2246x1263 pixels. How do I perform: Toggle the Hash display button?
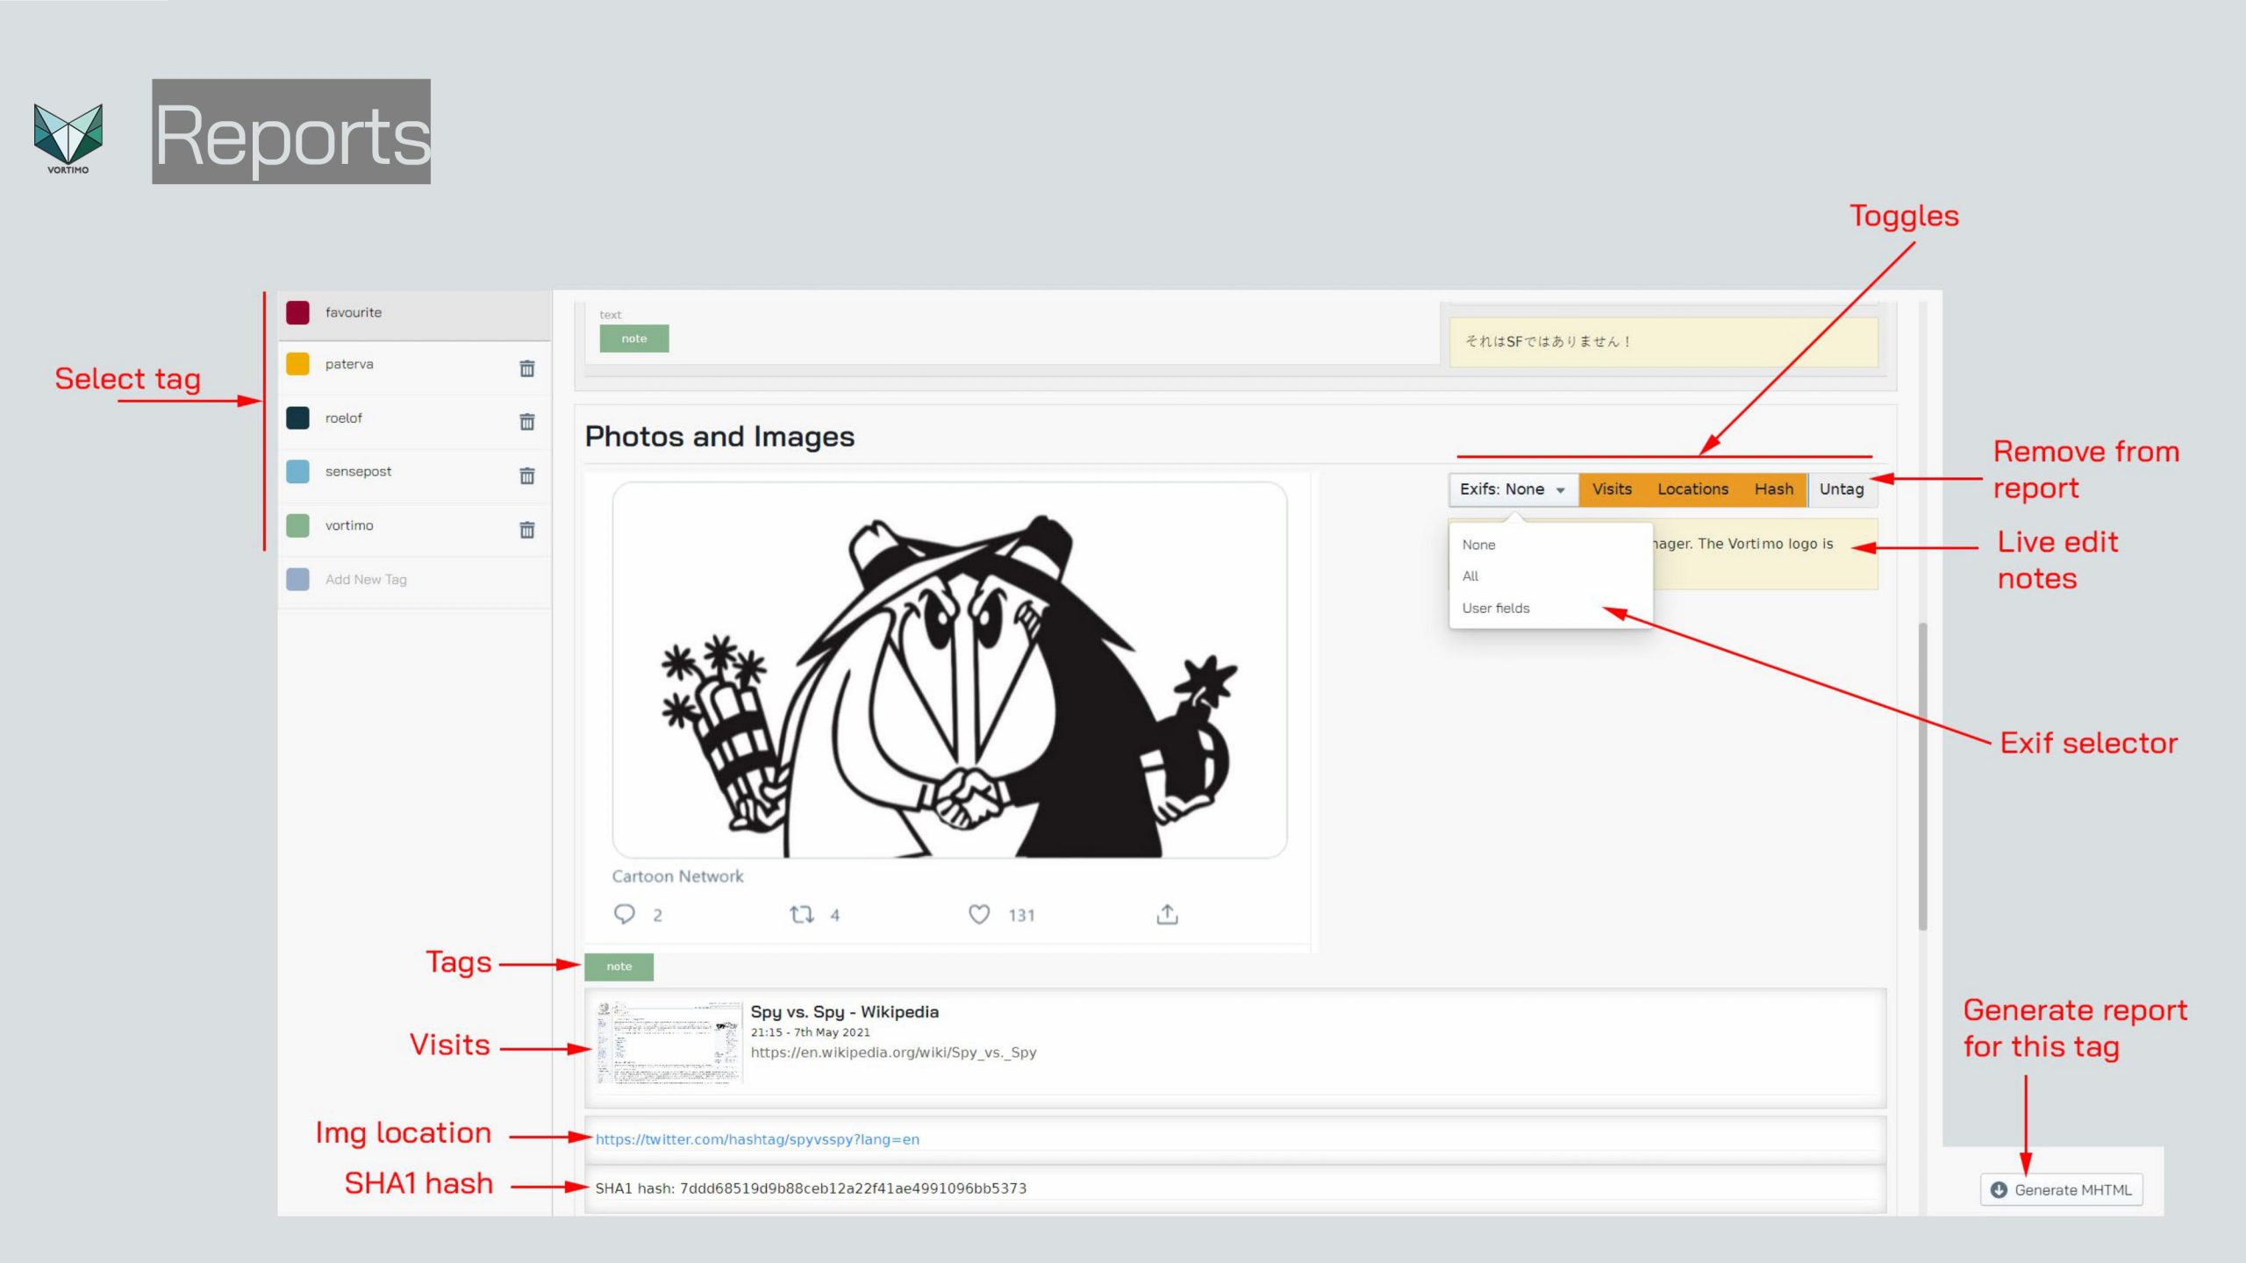1774,489
